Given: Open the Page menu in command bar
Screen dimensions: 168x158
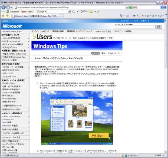Looking at the screenshot, I should click(x=145, y=16).
